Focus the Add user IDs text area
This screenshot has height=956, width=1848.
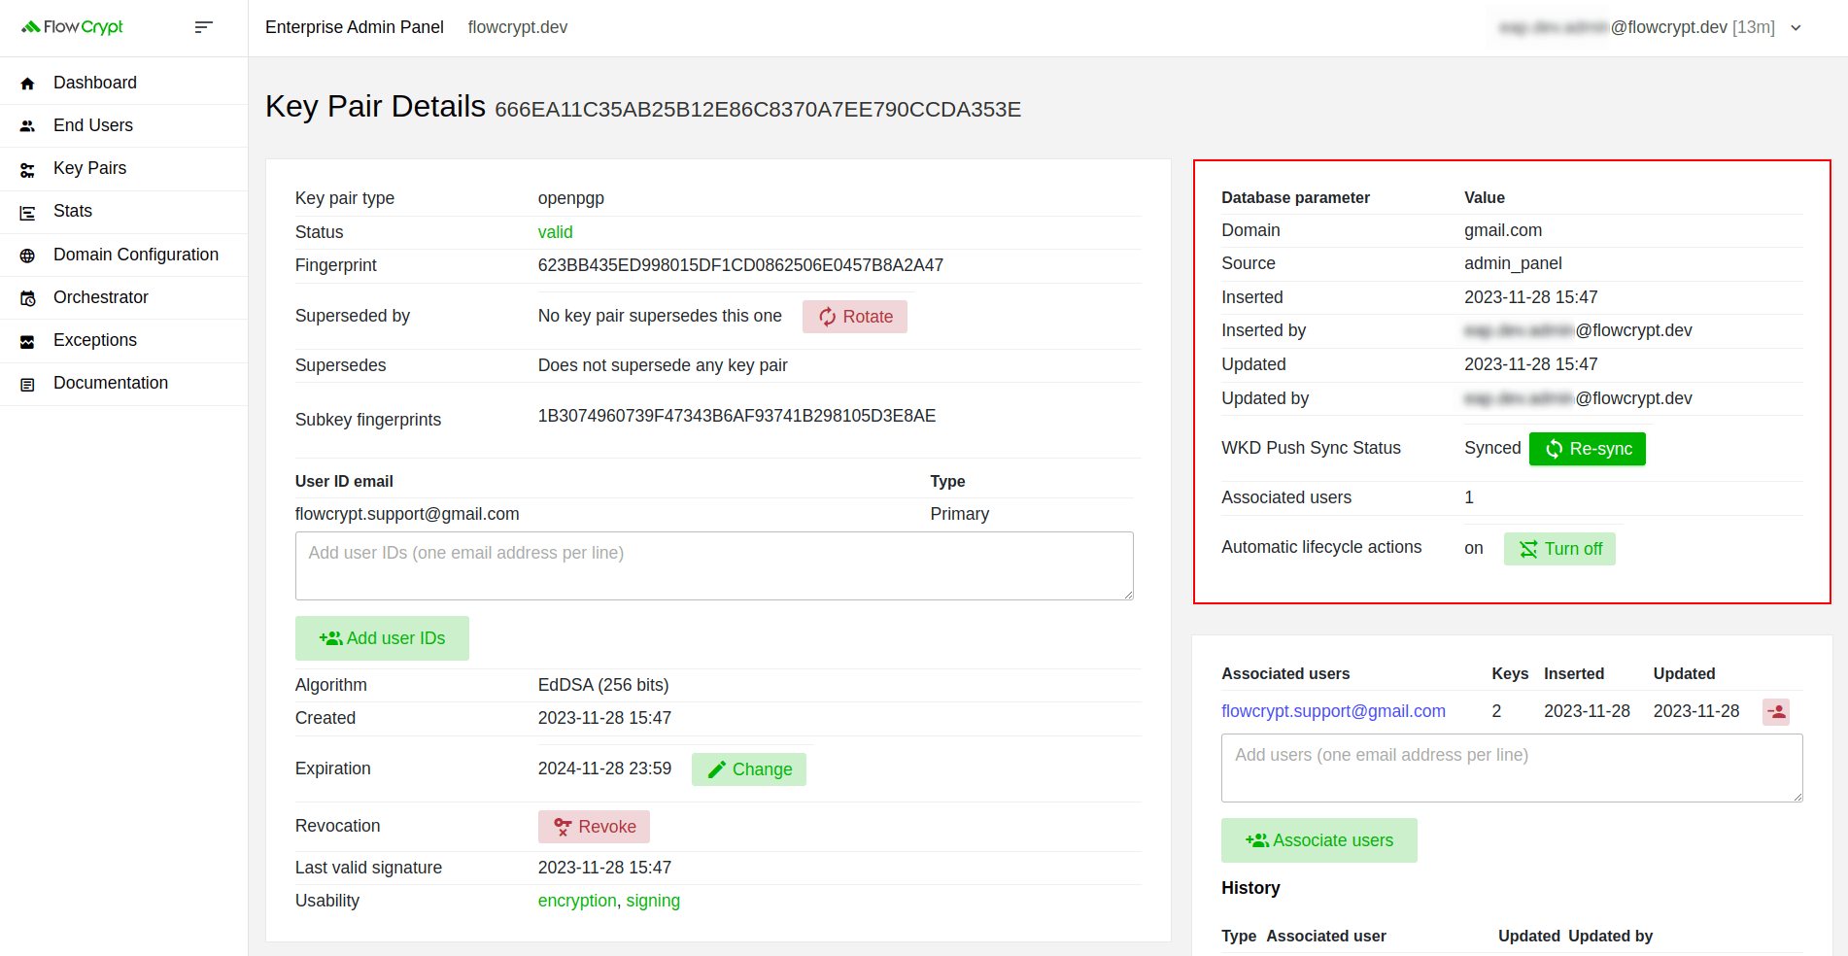coord(714,565)
